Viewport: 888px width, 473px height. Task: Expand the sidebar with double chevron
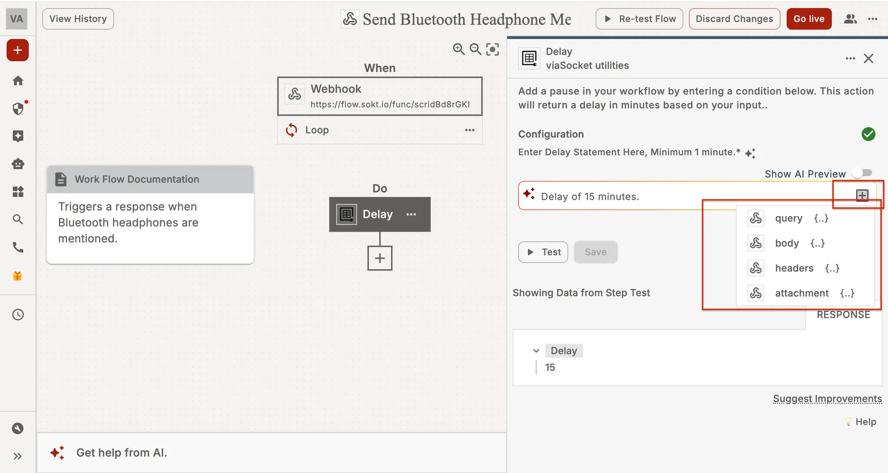(18, 456)
